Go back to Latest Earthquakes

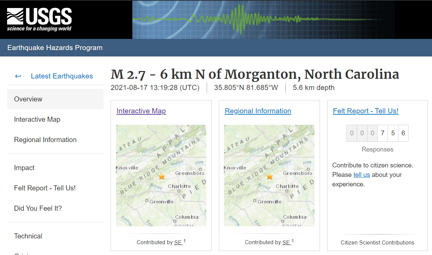(x=62, y=76)
